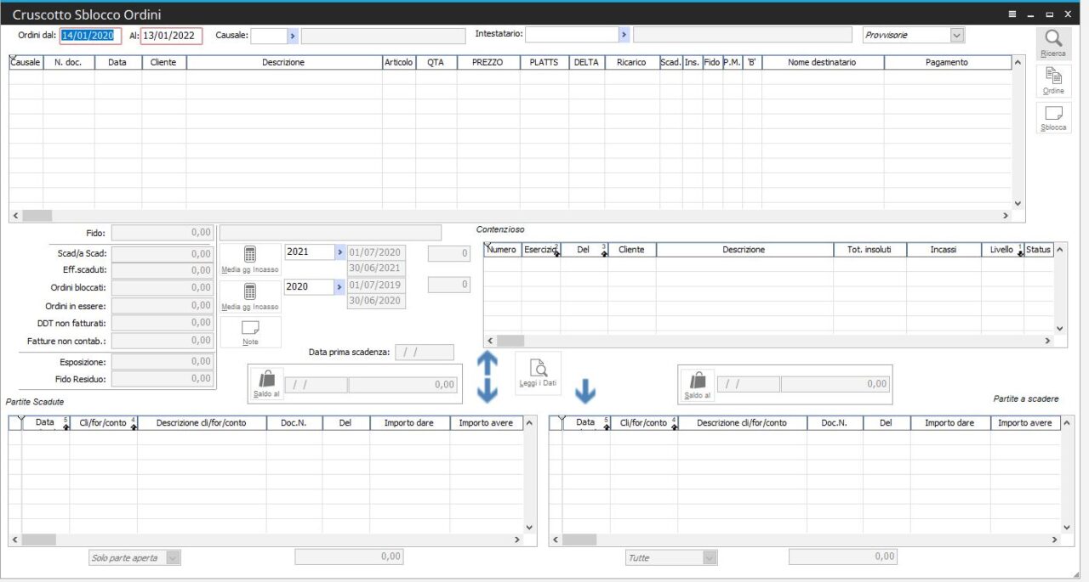Click Saldo al bag icon for Partite Scadute
The image size is (1089, 582).
coord(265,381)
